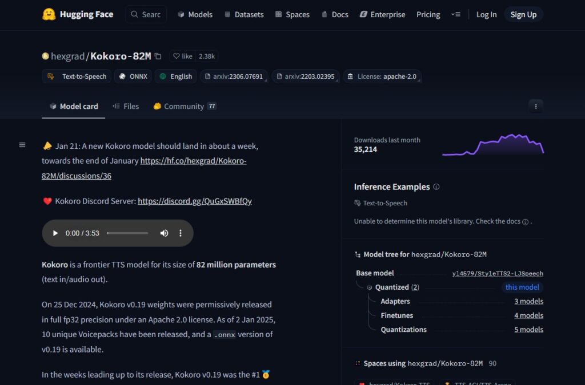The width and height of the screenshot is (585, 385).
Task: Open the Kokoro Discord server link
Action: pyautogui.click(x=194, y=201)
